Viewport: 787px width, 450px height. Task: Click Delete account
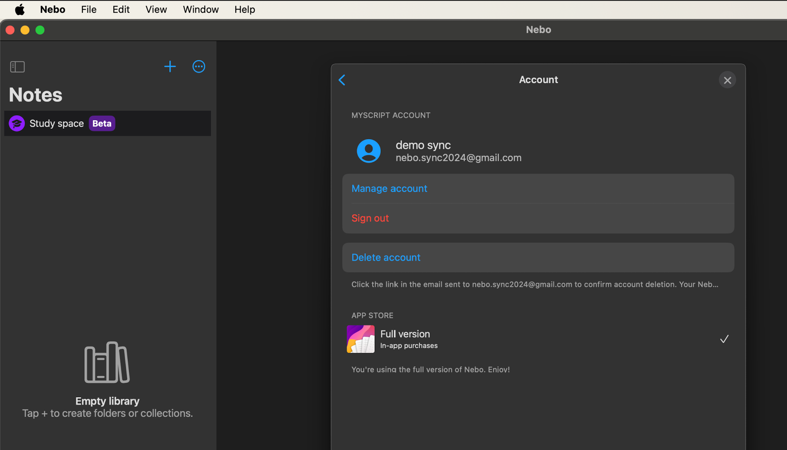(x=538, y=258)
